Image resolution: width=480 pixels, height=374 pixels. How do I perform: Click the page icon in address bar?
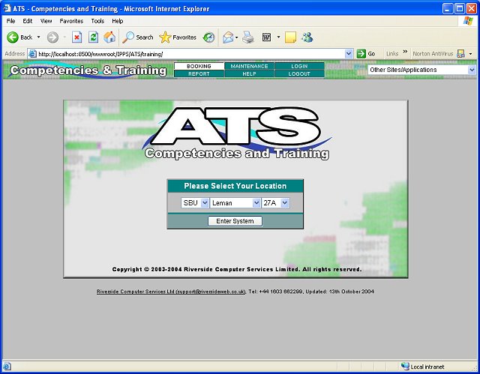coord(32,54)
